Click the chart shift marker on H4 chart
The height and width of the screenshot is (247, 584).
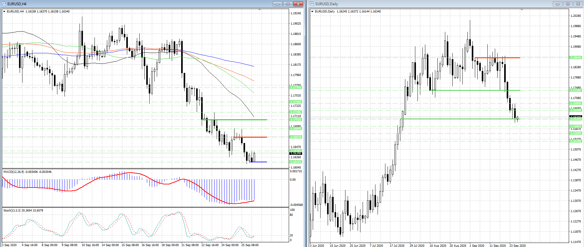tap(260, 10)
